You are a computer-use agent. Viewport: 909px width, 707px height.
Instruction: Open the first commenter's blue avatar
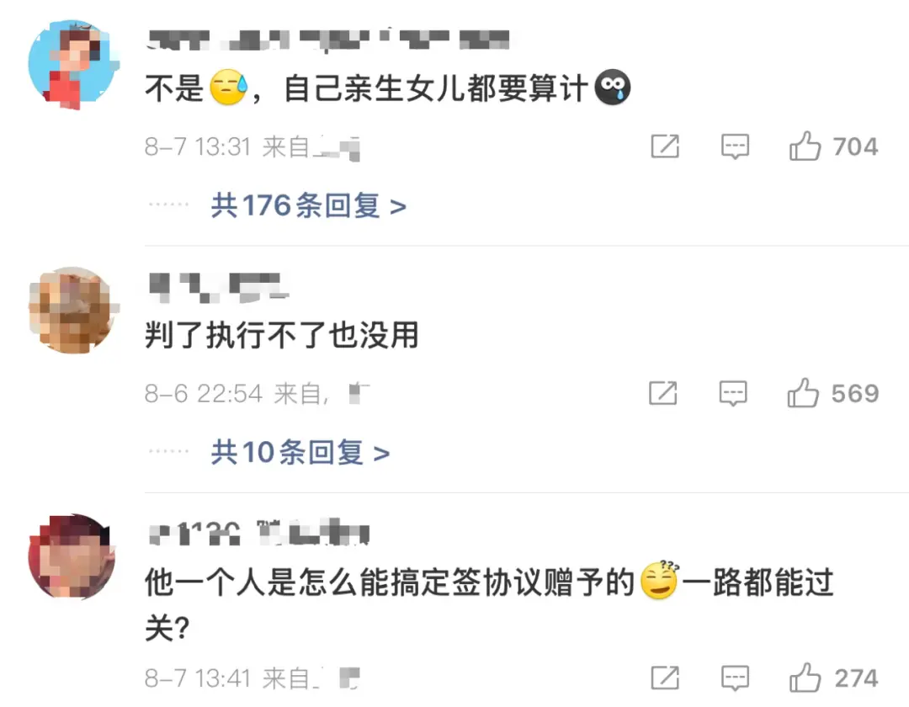[x=72, y=64]
